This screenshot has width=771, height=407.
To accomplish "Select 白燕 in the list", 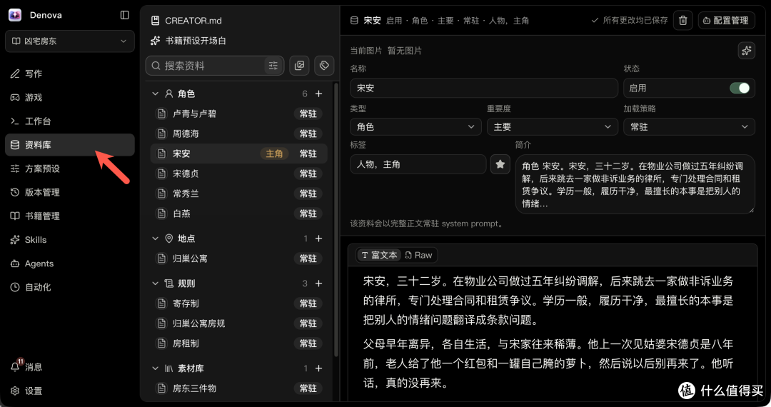I will (238, 213).
